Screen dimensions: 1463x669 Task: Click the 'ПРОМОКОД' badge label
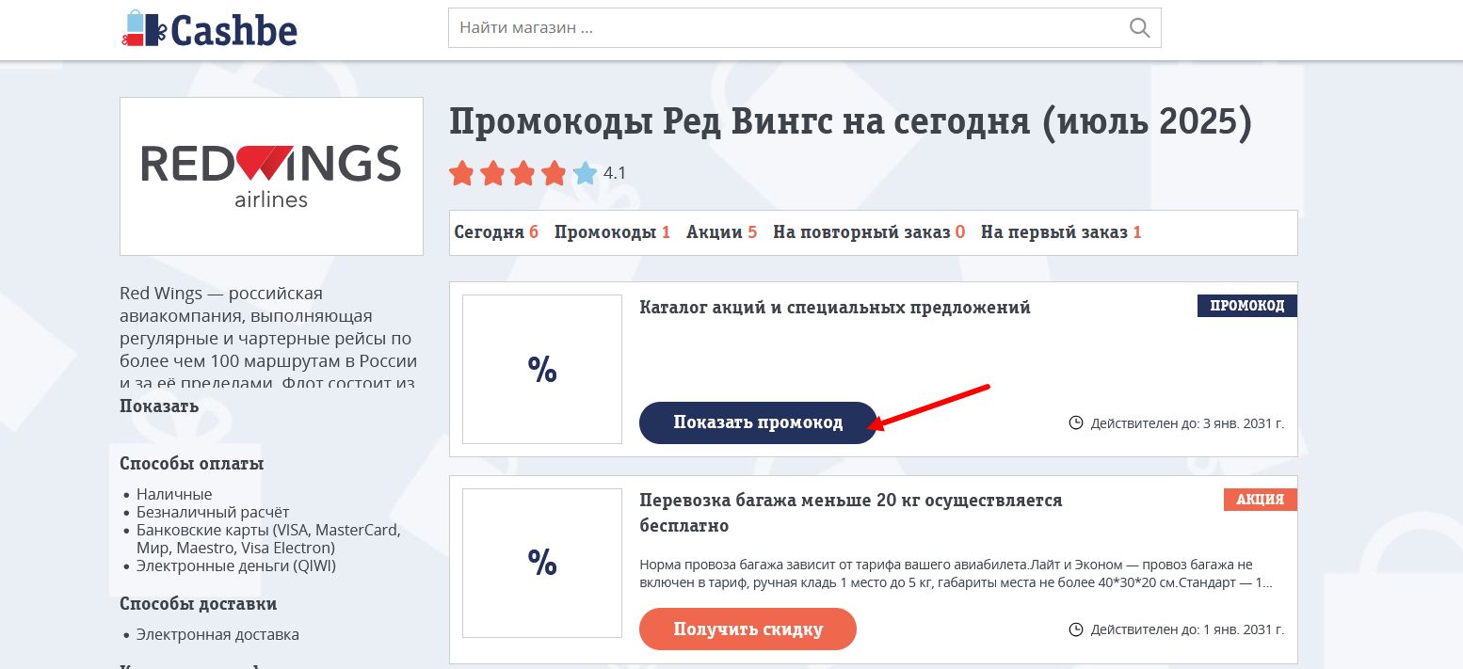pyautogui.click(x=1247, y=305)
